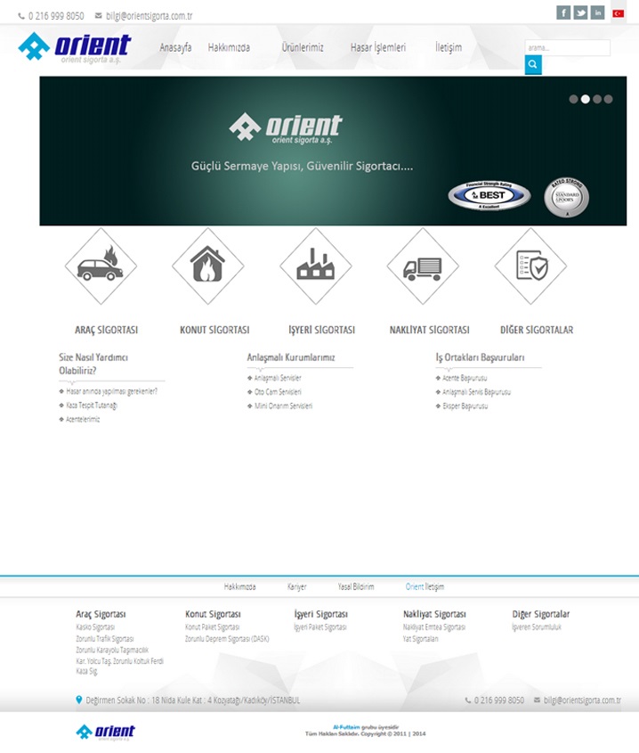Open the LinkedIn social icon
639x753 pixels.
pos(597,12)
